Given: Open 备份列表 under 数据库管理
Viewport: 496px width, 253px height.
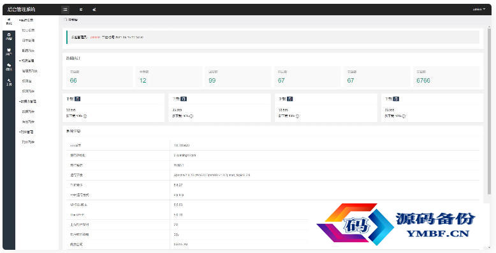Looking at the screenshot, I should pos(28,122).
